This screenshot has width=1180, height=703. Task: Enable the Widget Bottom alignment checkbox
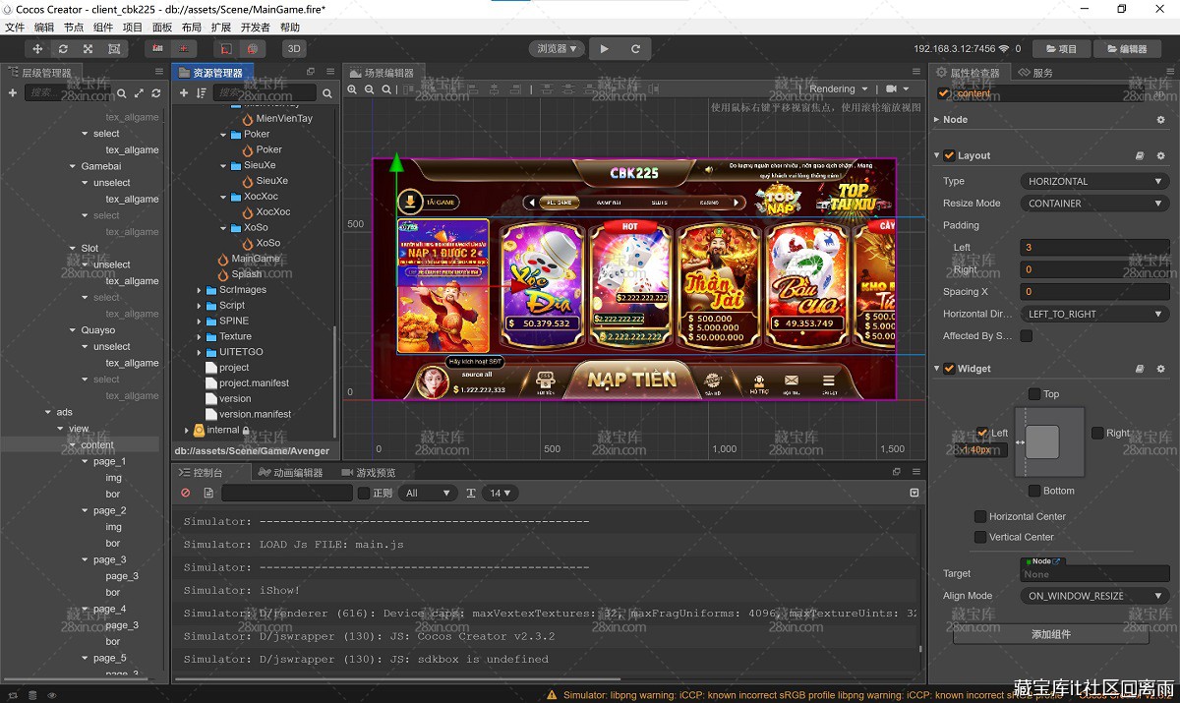pos(1034,491)
